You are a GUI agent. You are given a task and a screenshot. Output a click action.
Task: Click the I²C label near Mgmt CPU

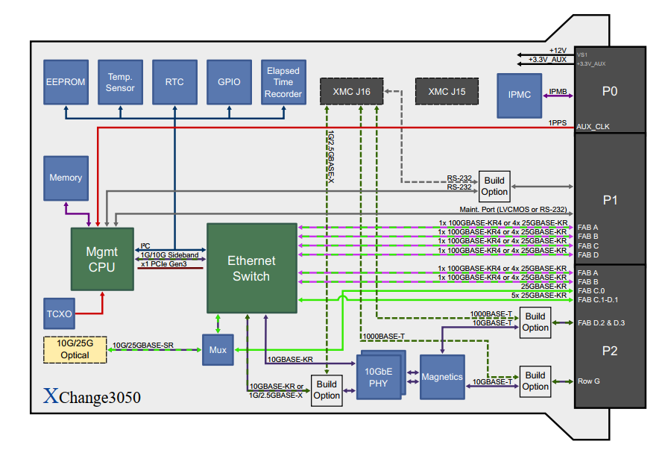click(x=145, y=246)
